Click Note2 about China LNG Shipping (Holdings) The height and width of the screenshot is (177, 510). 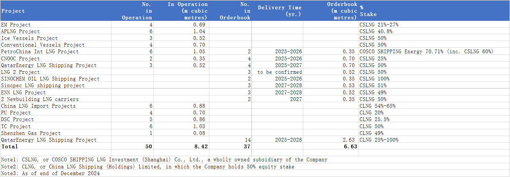[x=148, y=167]
